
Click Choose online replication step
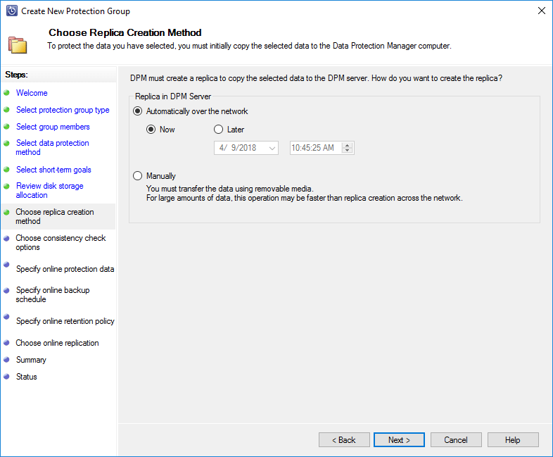[x=57, y=343]
